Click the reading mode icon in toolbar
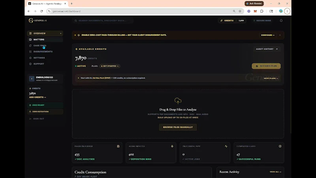 271,11
